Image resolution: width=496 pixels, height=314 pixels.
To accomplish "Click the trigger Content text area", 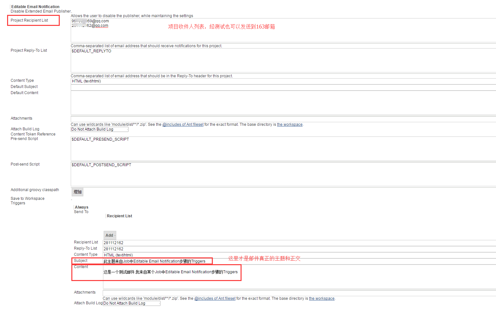I will (x=299, y=277).
